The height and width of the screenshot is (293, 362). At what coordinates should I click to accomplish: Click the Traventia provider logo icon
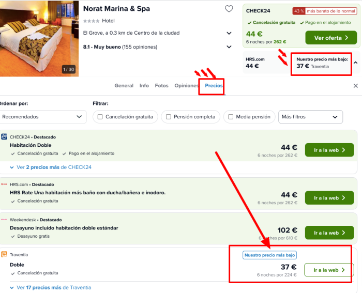click(4, 254)
